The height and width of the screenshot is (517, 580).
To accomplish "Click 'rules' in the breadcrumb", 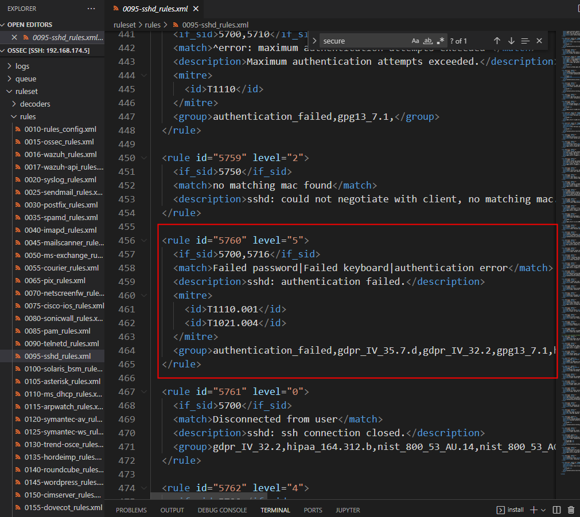I will [153, 25].
